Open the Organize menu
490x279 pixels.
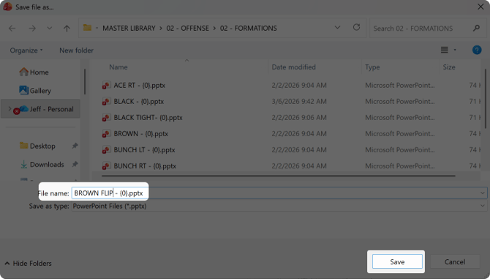[x=26, y=51]
